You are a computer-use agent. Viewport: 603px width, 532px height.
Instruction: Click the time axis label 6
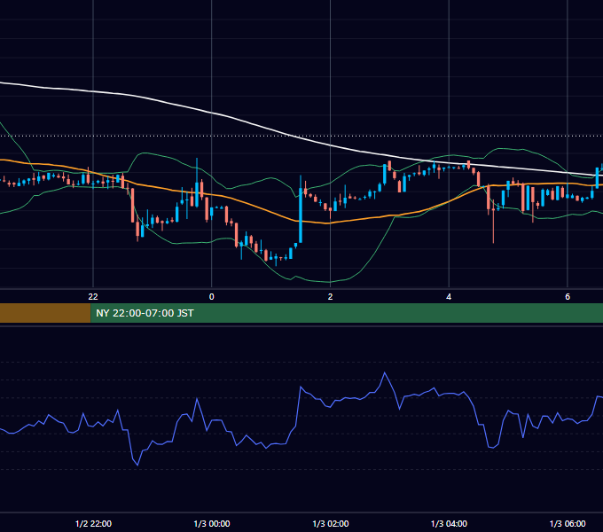tap(568, 297)
